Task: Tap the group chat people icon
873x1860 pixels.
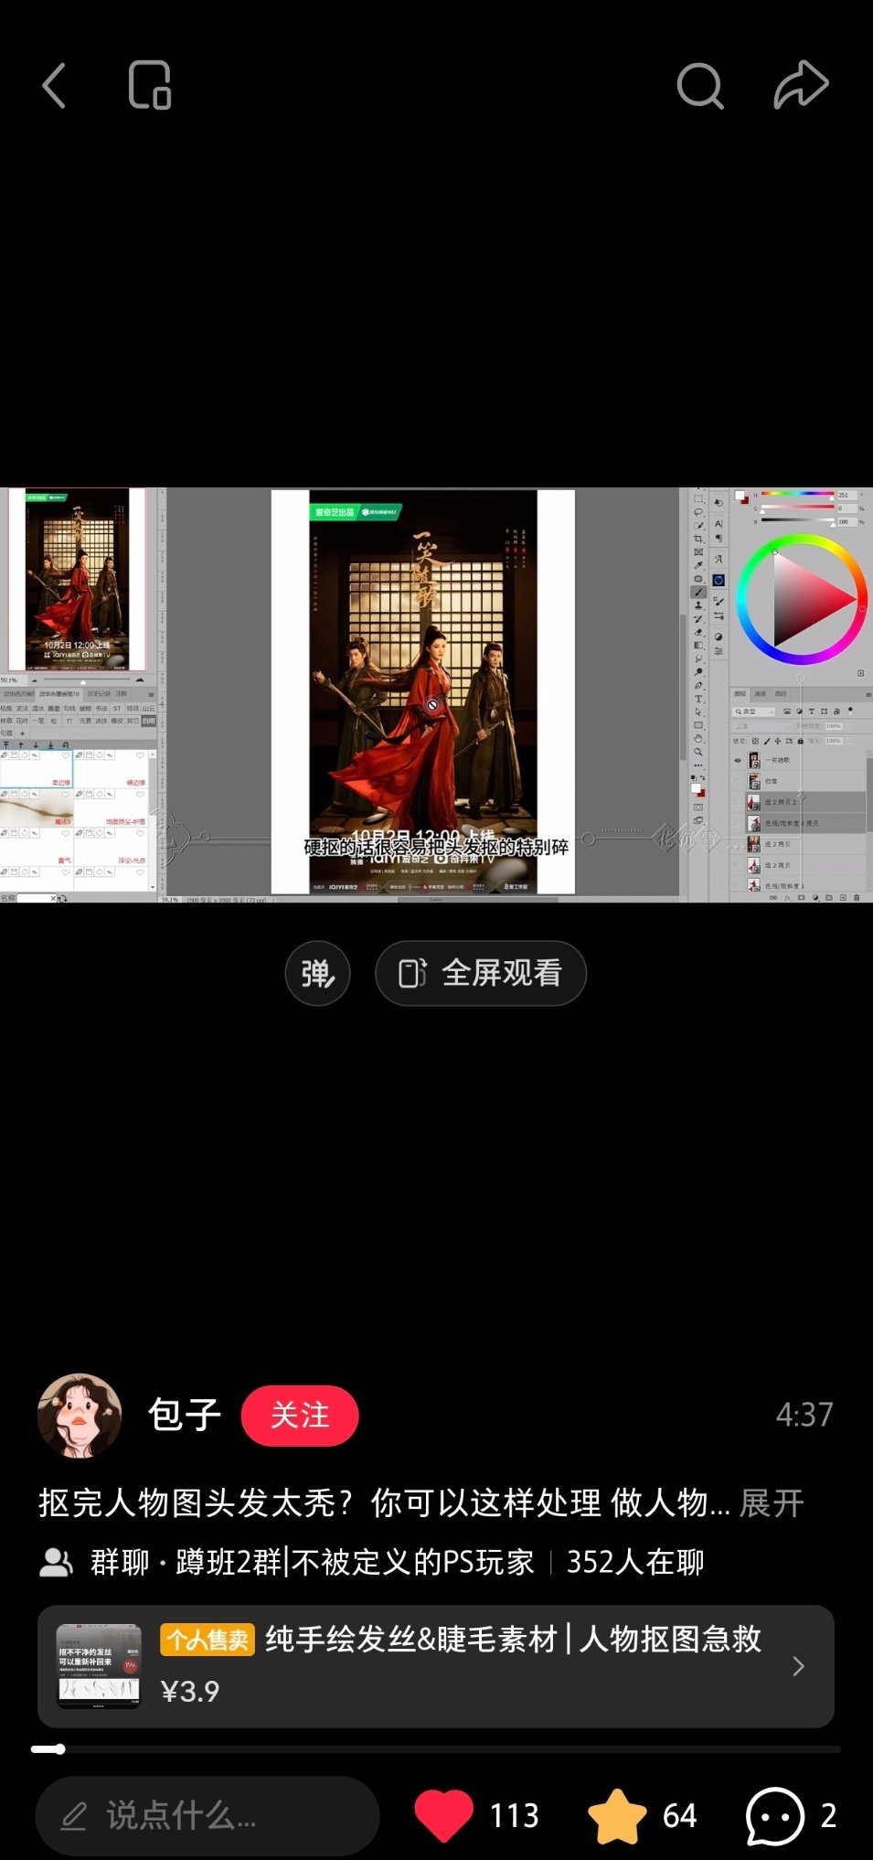Action: point(57,1562)
